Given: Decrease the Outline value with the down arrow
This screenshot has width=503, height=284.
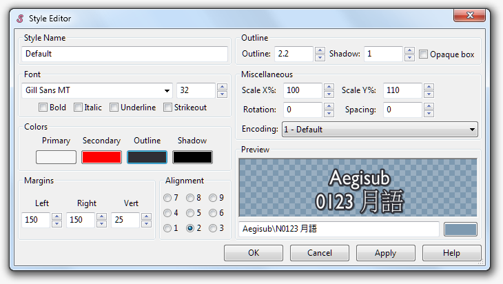Looking at the screenshot, I should click(x=319, y=58).
